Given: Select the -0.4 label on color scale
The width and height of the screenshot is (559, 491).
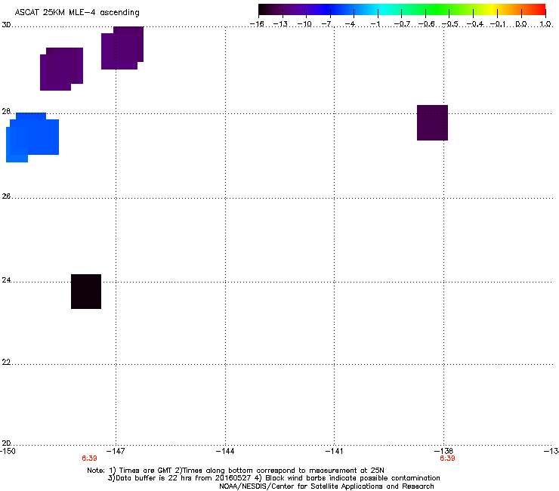Looking at the screenshot, I should tap(474, 24).
